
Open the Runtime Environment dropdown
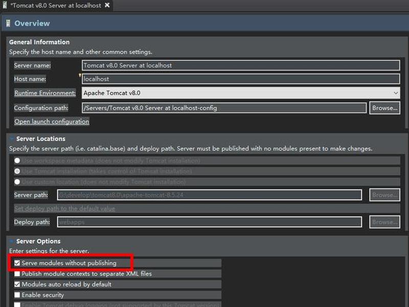pos(241,93)
